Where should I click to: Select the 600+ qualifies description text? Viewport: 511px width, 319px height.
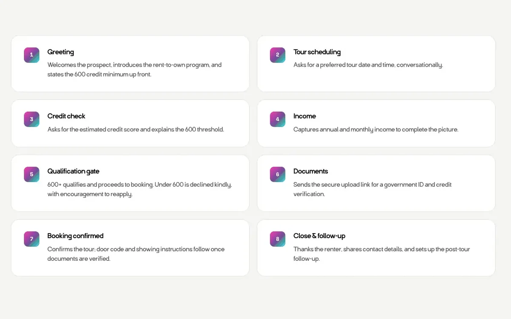click(140, 189)
